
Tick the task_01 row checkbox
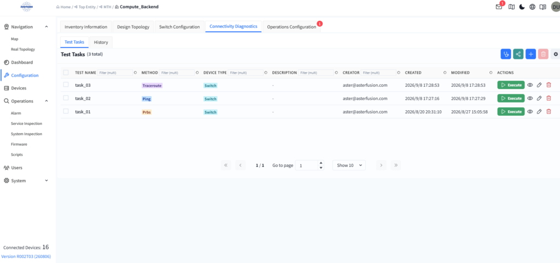click(66, 111)
